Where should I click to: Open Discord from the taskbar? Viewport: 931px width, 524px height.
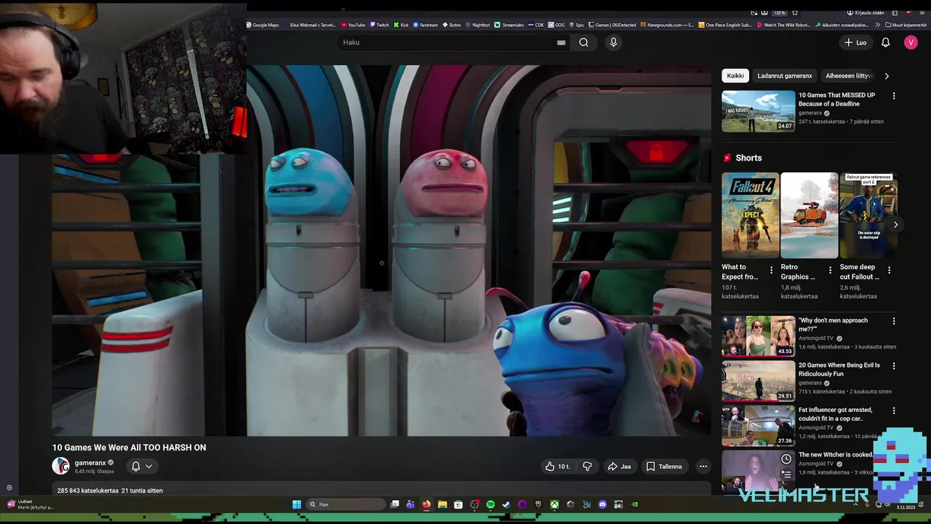click(x=602, y=504)
